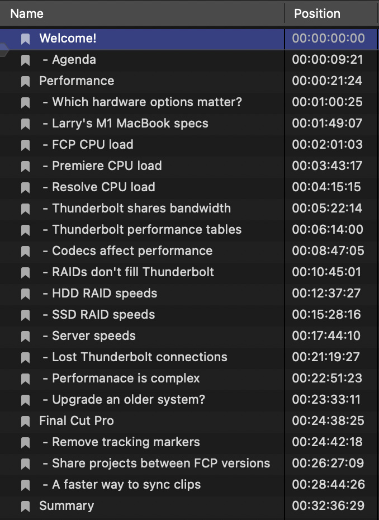Select the Summary marker icon

pos(26,506)
